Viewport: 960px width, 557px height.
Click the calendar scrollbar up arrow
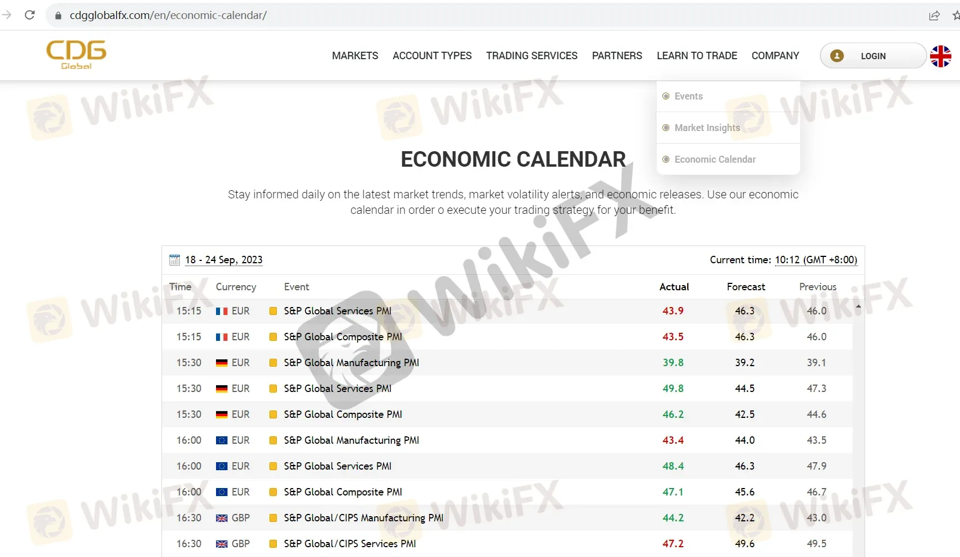[858, 306]
